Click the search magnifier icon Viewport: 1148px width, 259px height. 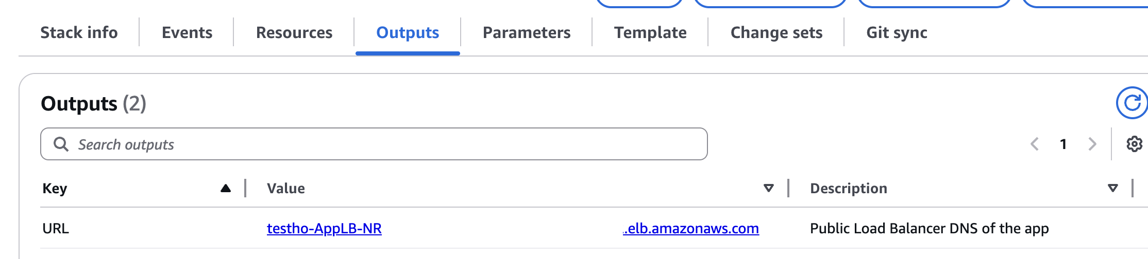[x=61, y=144]
